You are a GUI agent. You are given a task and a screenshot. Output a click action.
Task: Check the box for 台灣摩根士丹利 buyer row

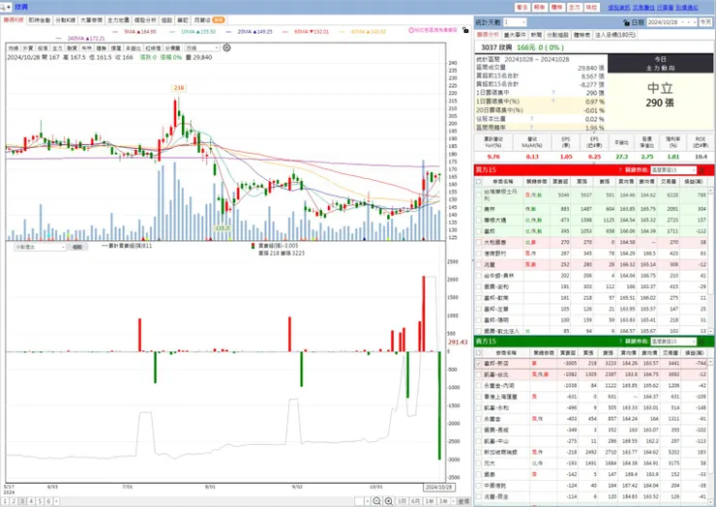click(479, 195)
